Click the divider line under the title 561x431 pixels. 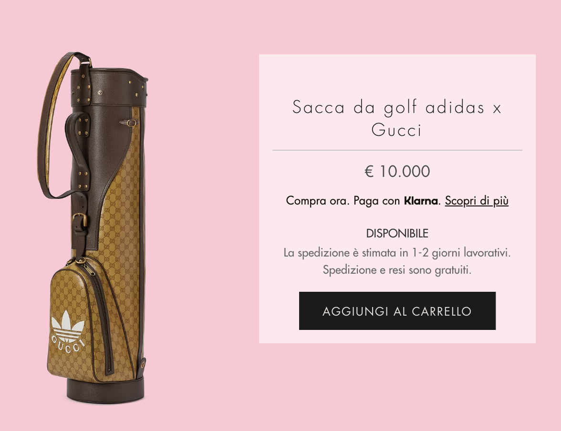coord(397,150)
